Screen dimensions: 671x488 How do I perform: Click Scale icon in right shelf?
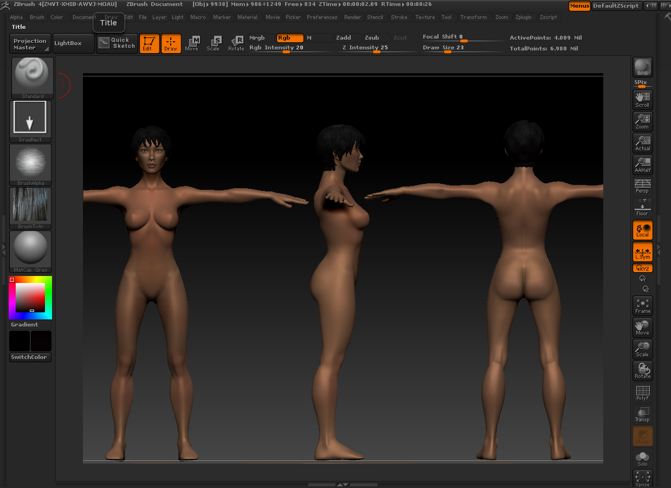click(x=642, y=349)
